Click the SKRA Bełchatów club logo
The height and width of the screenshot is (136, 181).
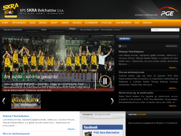11,10
